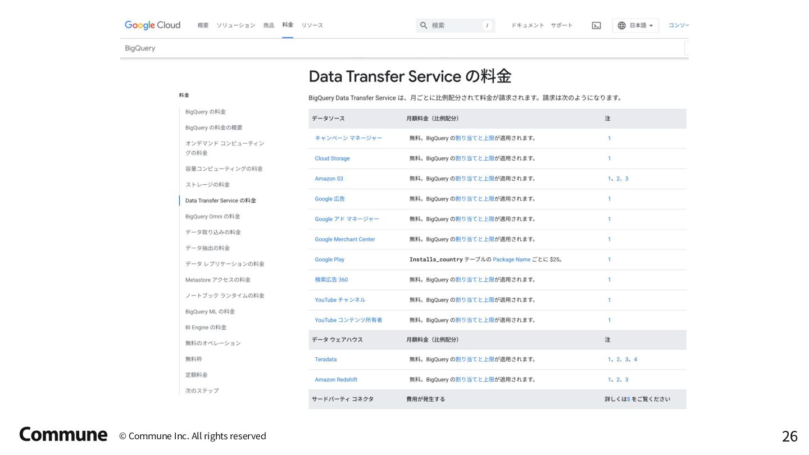This screenshot has height=455, width=809.
Task: Click 割り当てと上限 link in Teradata row
Action: (x=475, y=360)
